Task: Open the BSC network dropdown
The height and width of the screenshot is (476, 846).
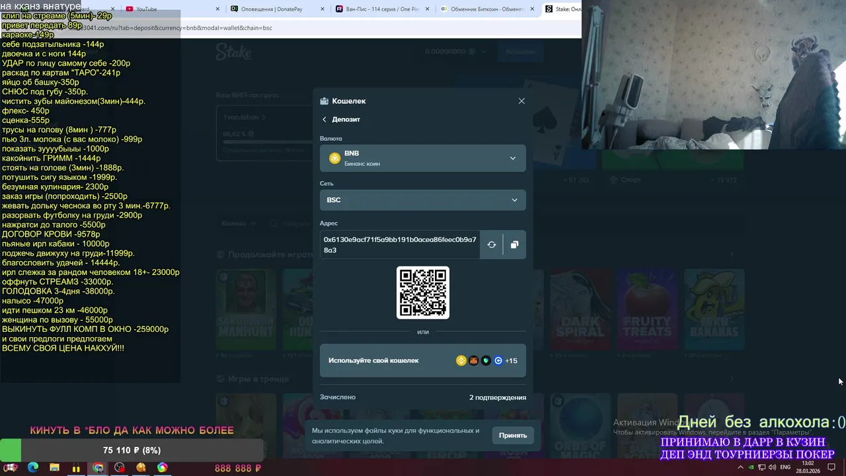Action: tap(423, 200)
